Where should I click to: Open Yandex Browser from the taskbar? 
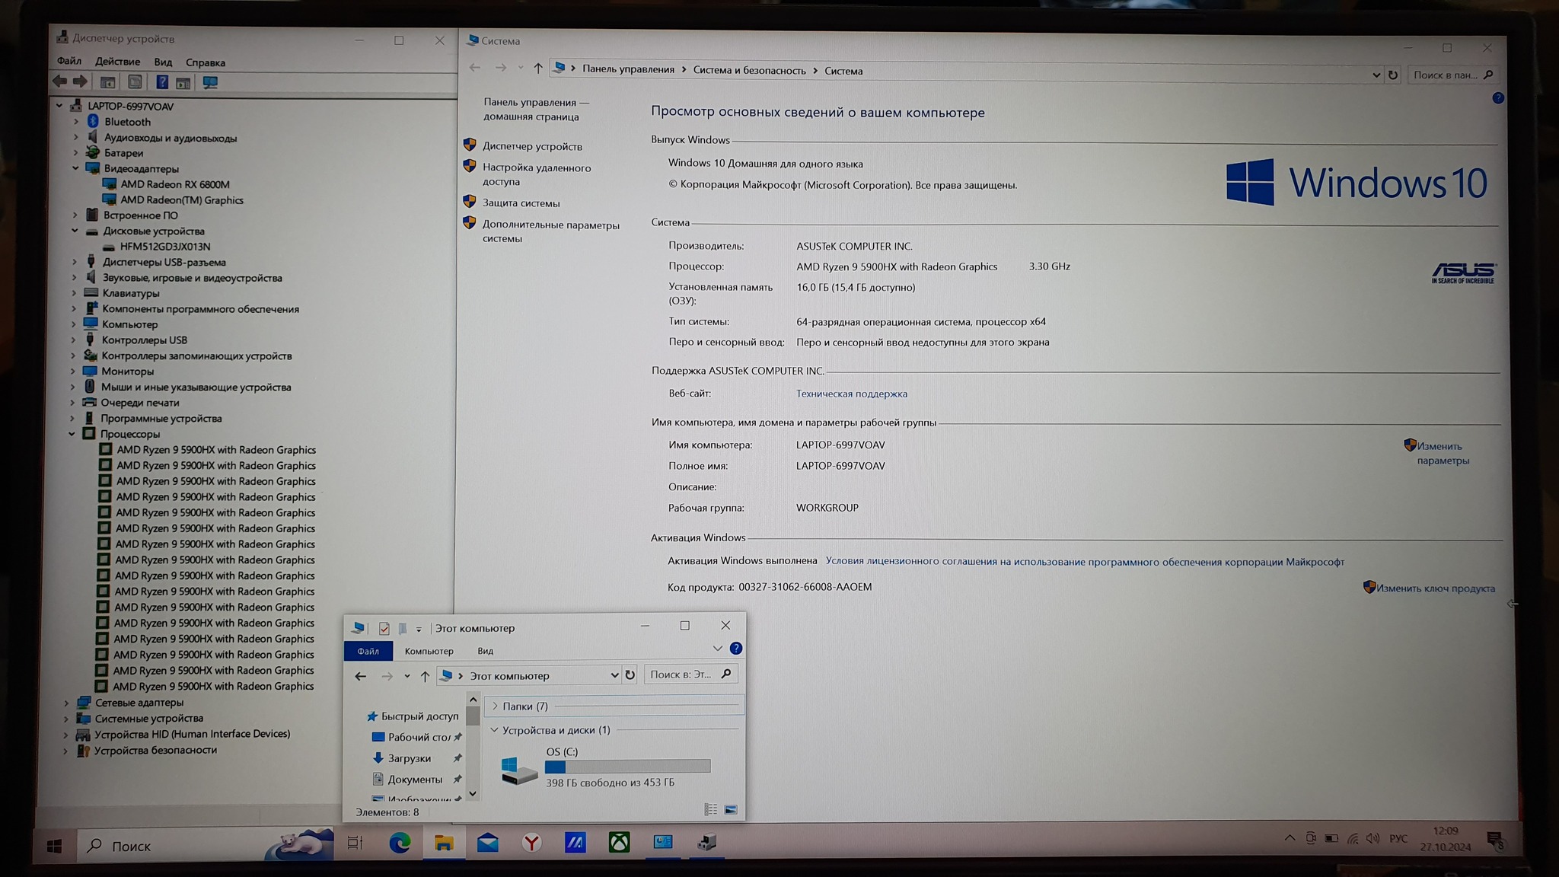(x=531, y=842)
